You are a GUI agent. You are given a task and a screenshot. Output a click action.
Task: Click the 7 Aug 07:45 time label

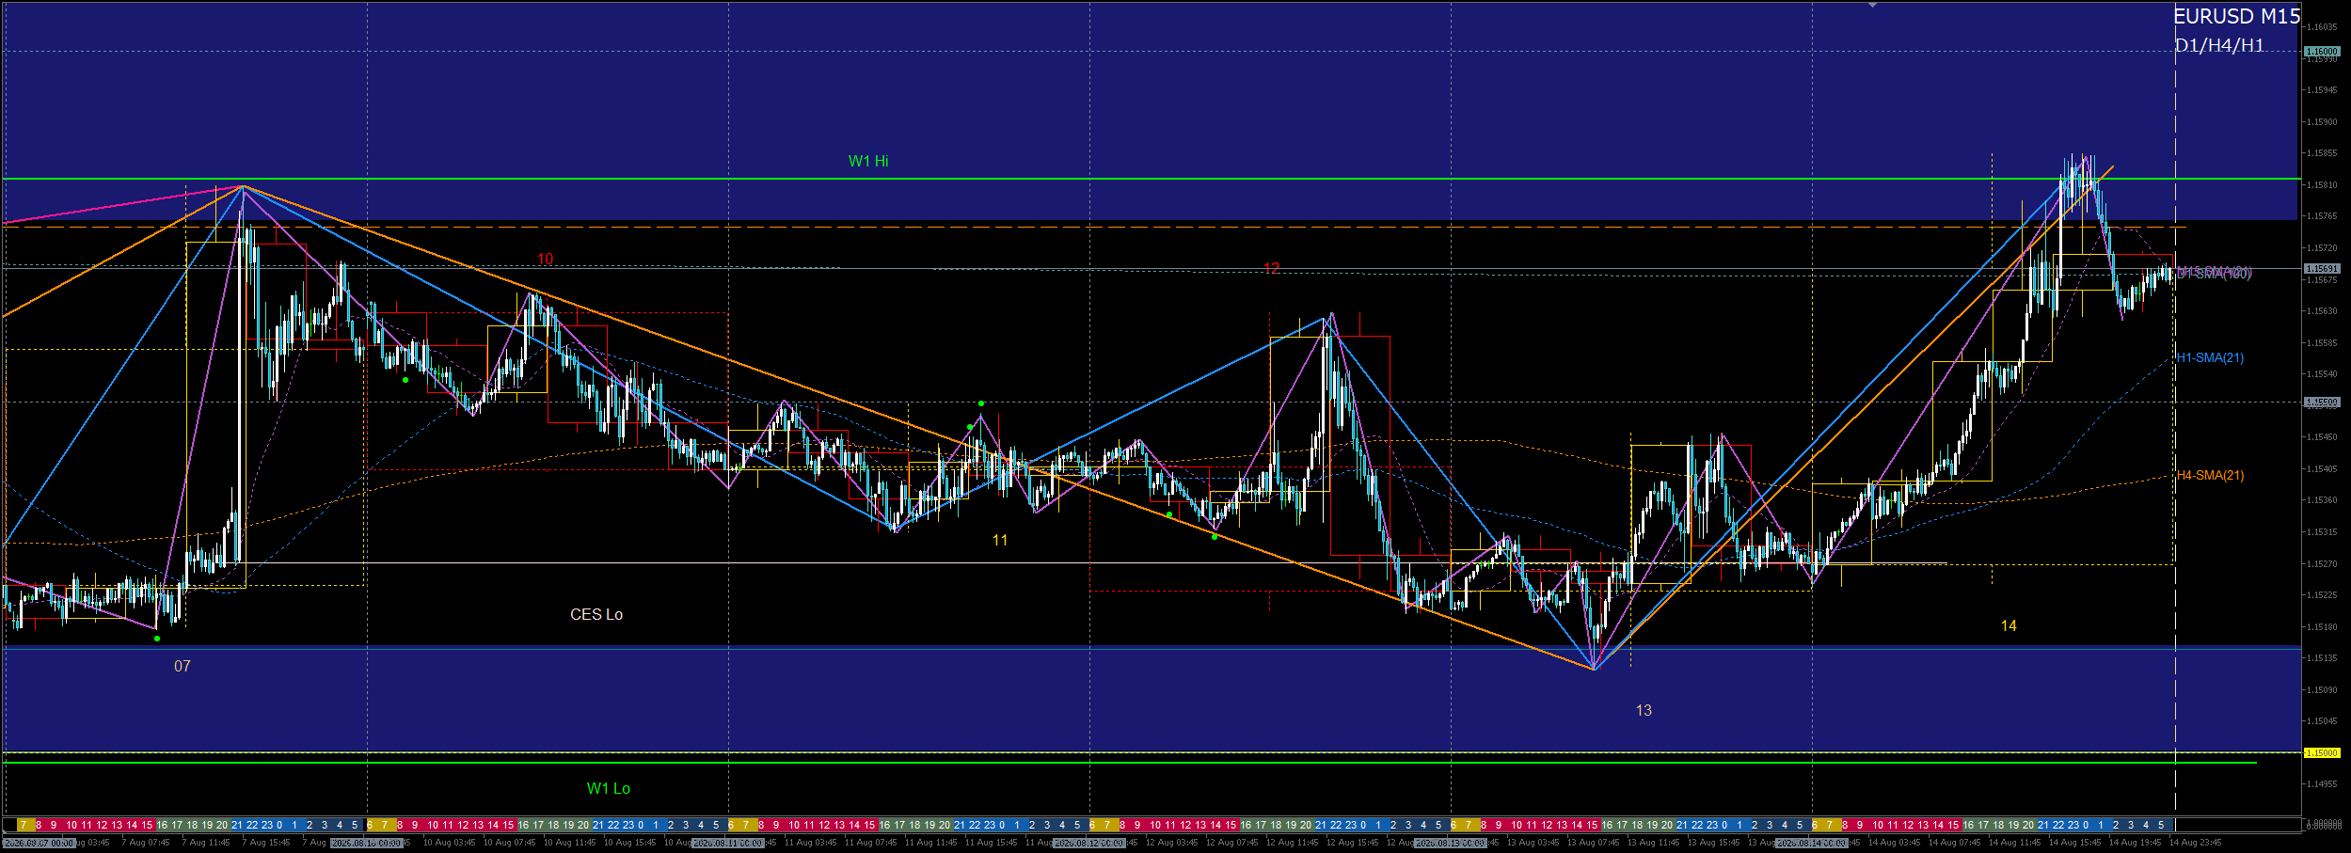click(146, 843)
